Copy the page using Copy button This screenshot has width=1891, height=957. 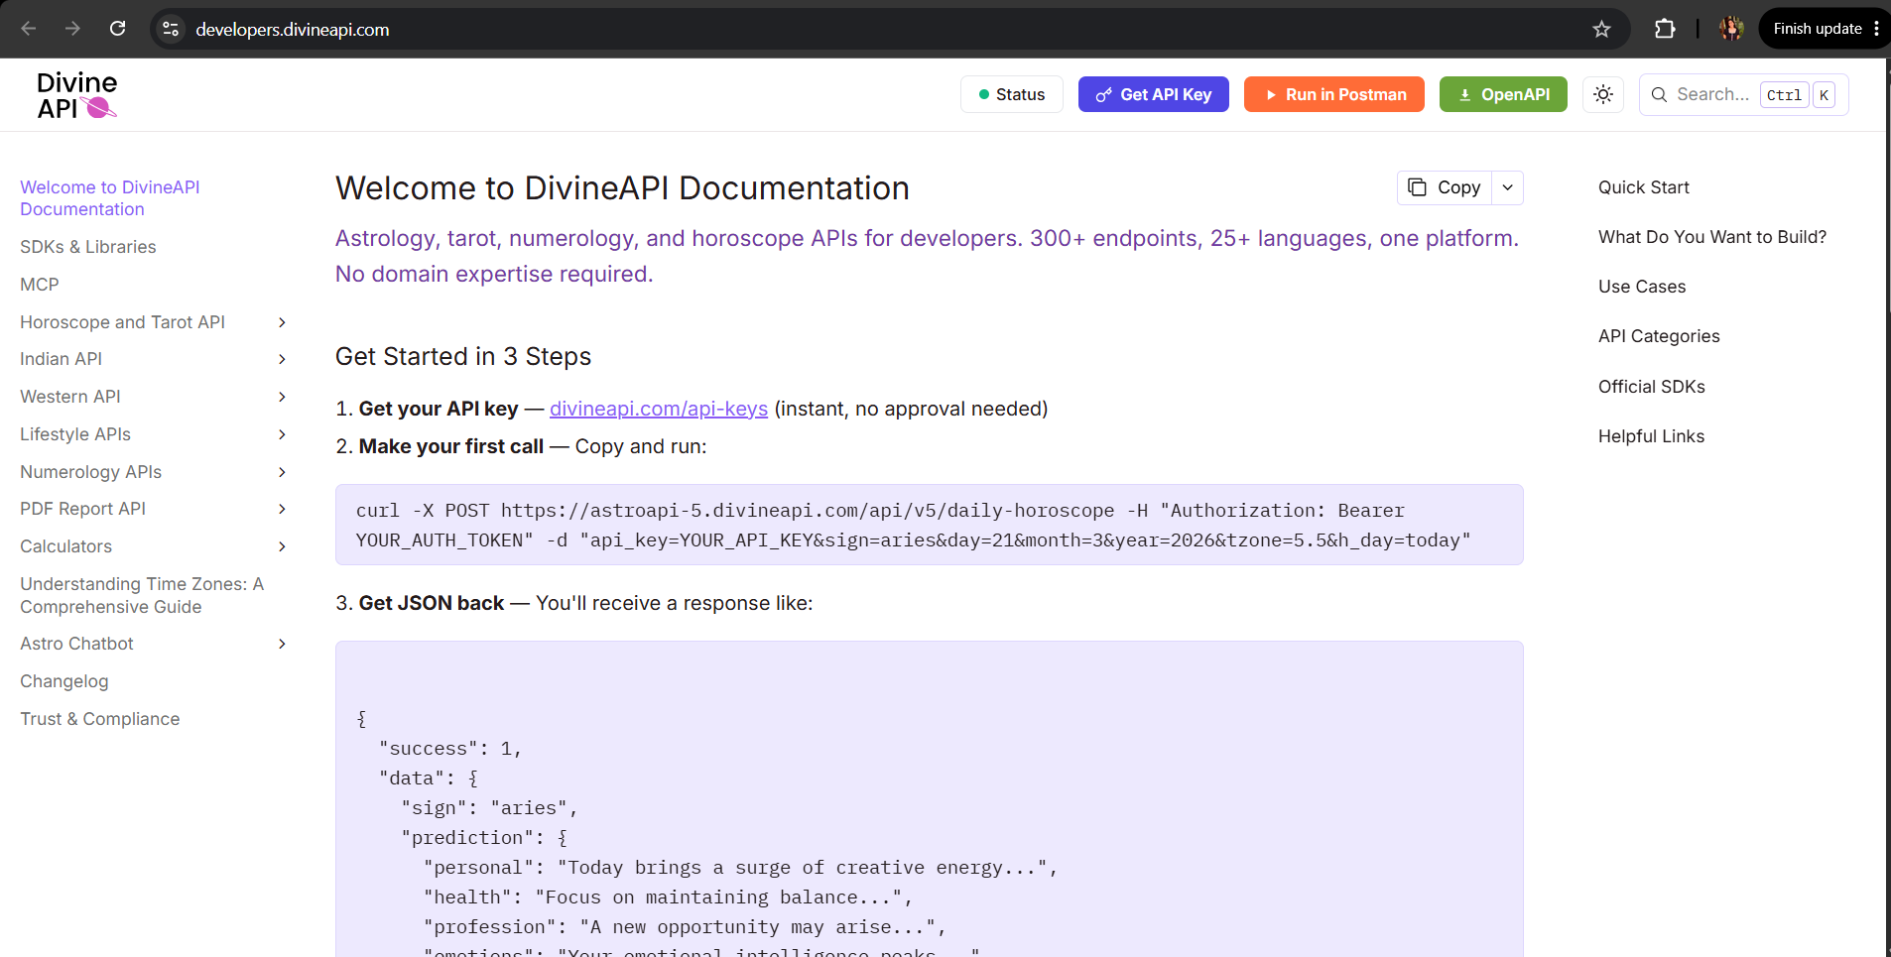pos(1445,187)
